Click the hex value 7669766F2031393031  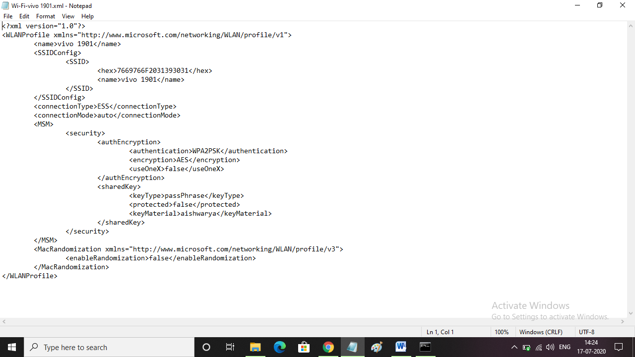(x=153, y=70)
